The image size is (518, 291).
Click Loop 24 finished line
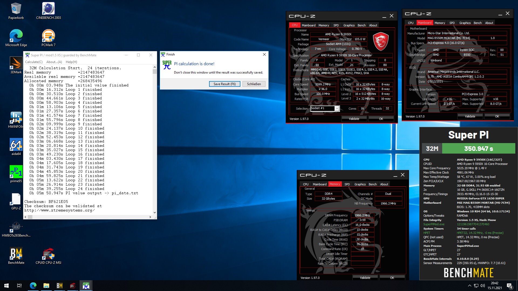tap(67, 189)
